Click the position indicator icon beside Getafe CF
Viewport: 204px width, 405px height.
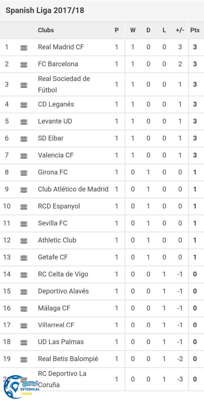24,258
